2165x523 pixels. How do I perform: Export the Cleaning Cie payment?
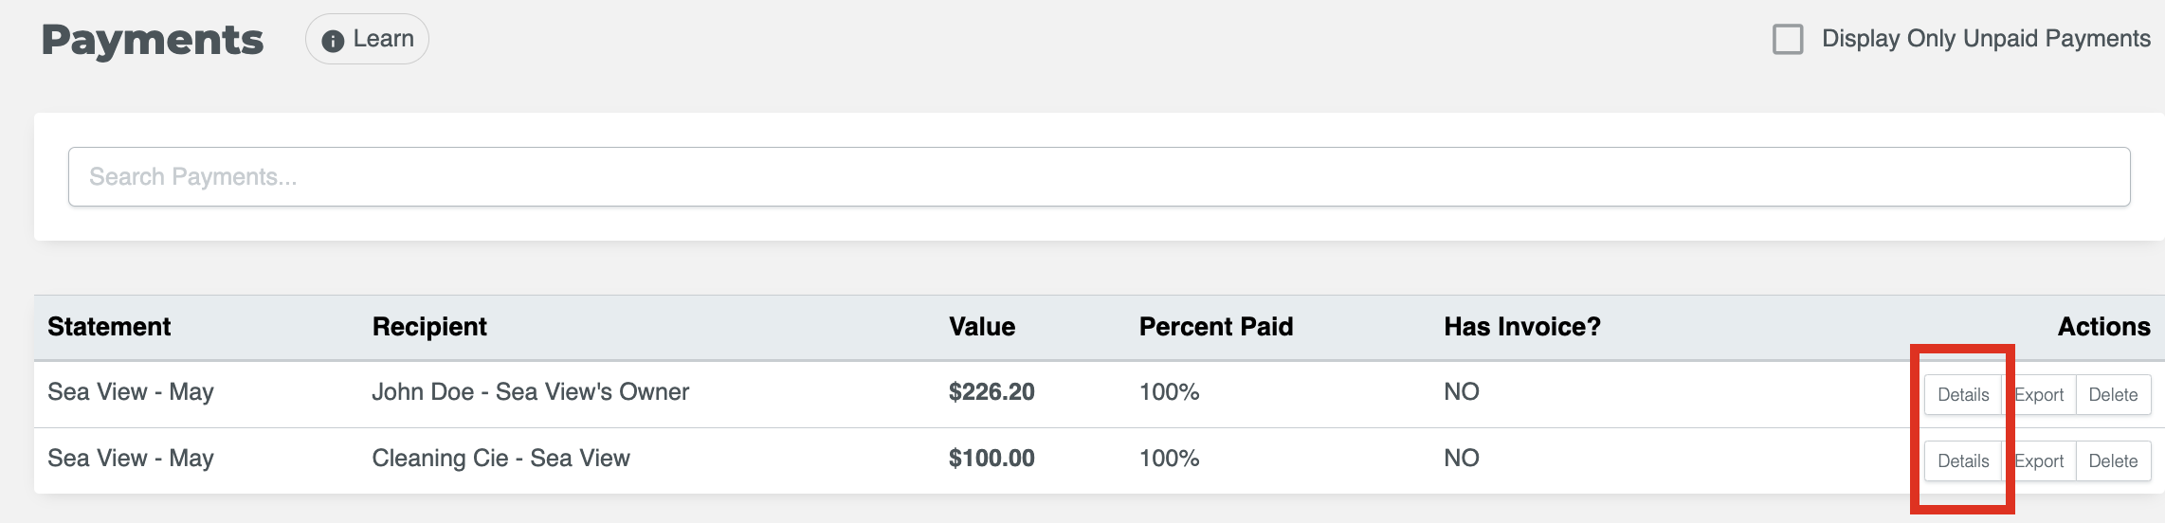tap(2039, 461)
